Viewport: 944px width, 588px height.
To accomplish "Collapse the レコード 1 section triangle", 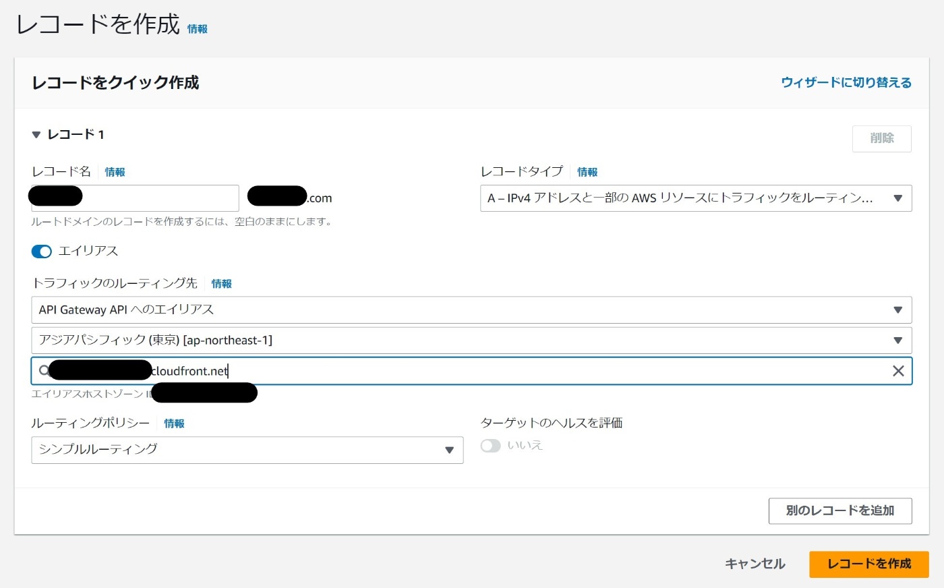I will click(36, 135).
